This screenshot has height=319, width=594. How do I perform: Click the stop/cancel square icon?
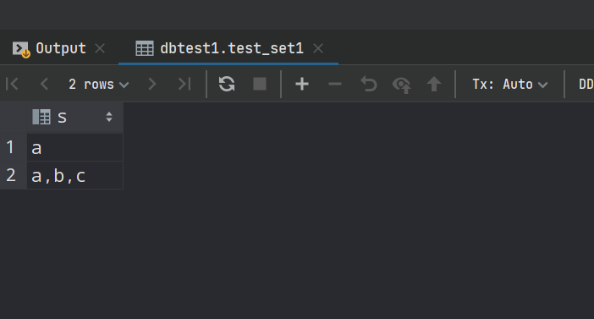click(x=260, y=84)
